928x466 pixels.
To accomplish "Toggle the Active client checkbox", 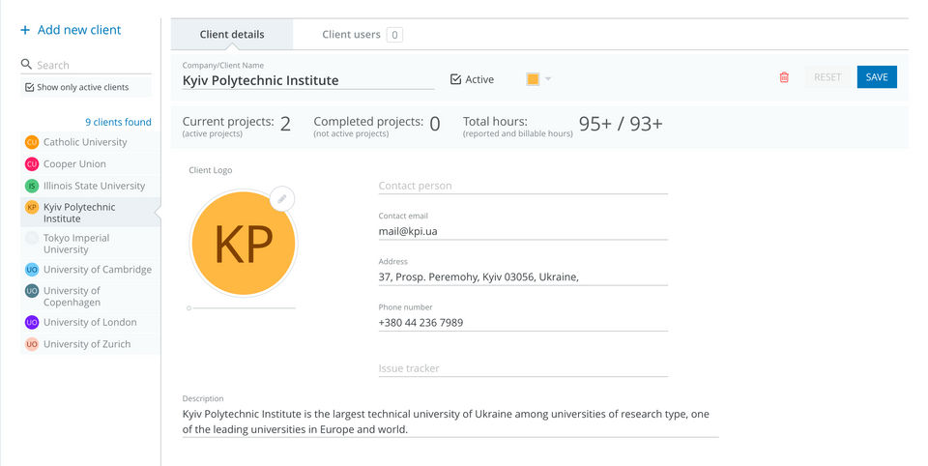I will [455, 79].
